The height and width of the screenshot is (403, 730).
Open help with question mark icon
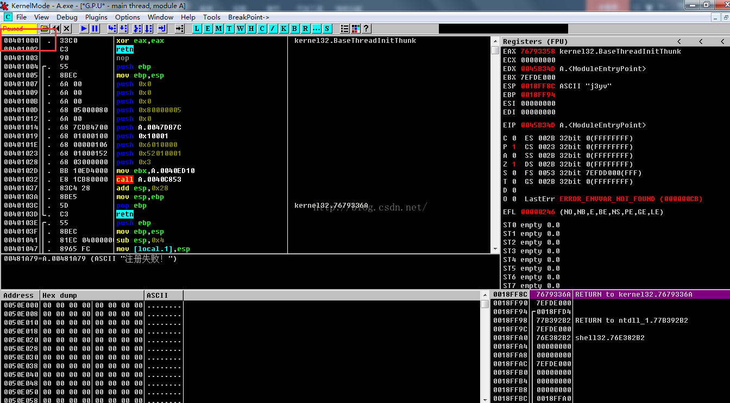(366, 28)
